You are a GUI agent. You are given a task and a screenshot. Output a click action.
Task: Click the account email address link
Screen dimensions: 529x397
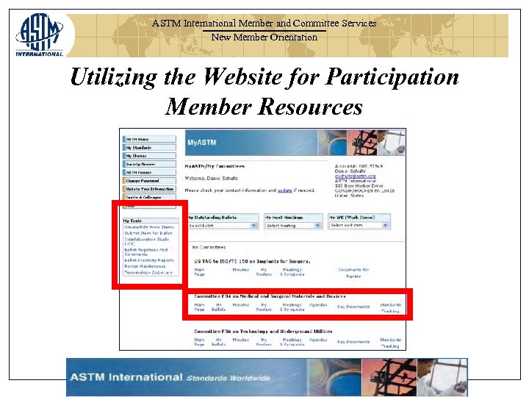(x=355, y=176)
